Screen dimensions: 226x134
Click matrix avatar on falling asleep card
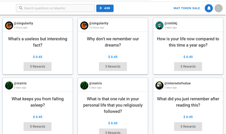(9, 85)
